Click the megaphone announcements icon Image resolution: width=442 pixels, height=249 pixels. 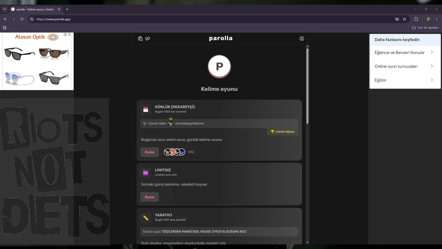coord(147,38)
